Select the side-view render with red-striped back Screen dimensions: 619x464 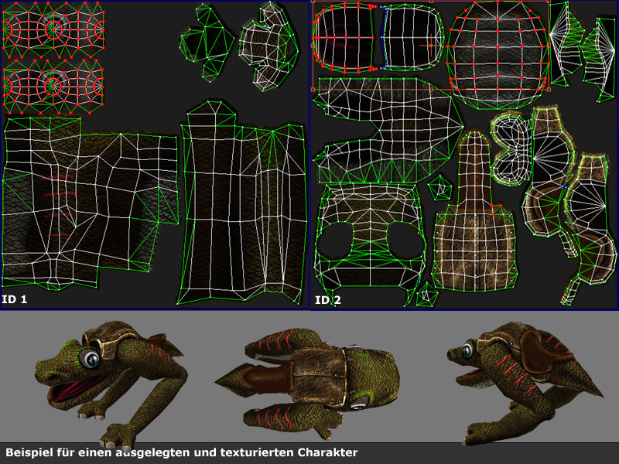click(525, 382)
